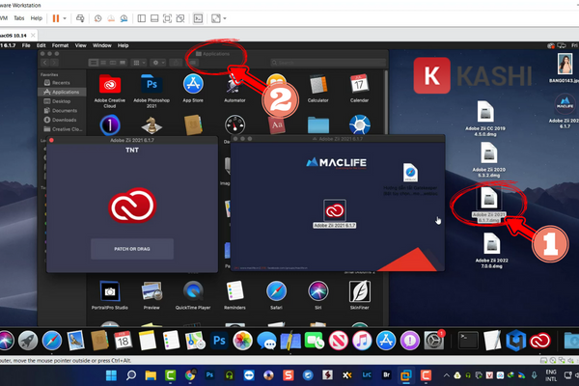
Task: Open the Windows Start menu
Action: 111,375
